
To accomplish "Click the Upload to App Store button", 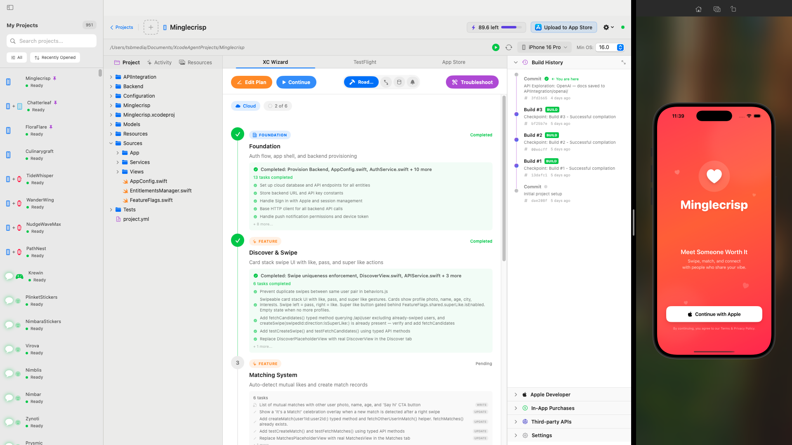I will pos(563,27).
